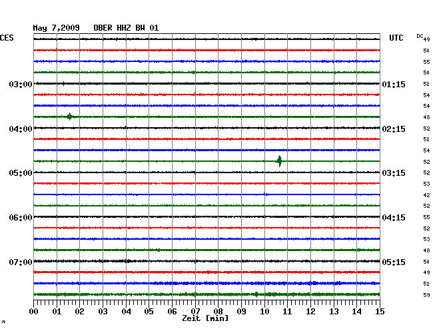Click the local time label "05:00"
Image resolution: width=433 pixels, height=329 pixels.
[x=21, y=173]
